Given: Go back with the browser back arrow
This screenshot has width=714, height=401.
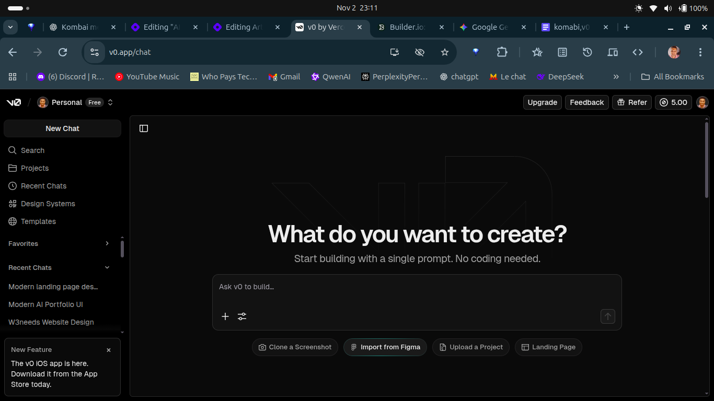Looking at the screenshot, I should pyautogui.click(x=13, y=52).
